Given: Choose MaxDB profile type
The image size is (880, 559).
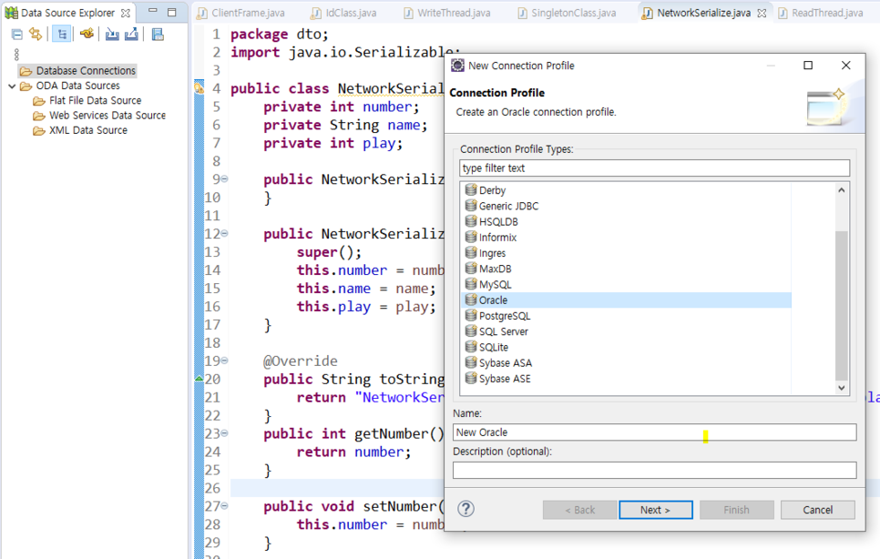Looking at the screenshot, I should [626, 269].
